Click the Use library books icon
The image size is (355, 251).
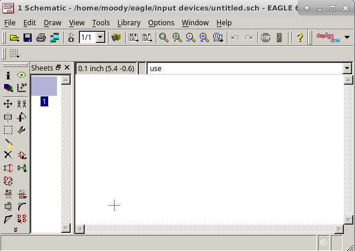click(116, 38)
